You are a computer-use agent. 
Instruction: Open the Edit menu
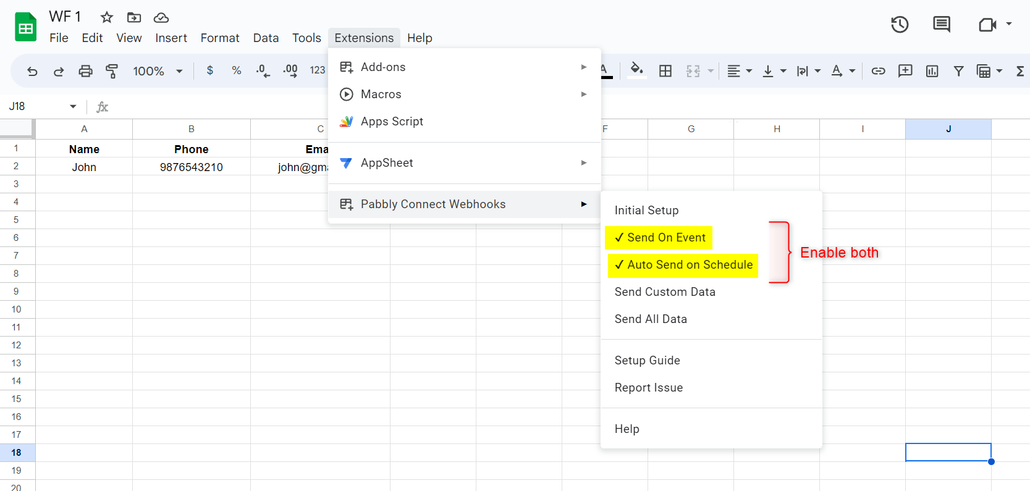point(92,38)
